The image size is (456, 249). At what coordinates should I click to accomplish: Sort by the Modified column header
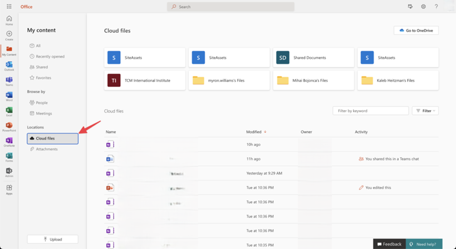[x=254, y=132]
